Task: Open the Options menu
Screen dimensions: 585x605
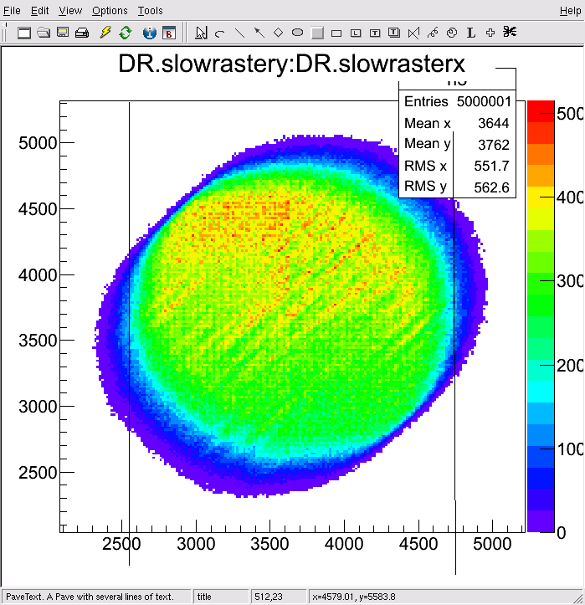Action: tap(110, 11)
